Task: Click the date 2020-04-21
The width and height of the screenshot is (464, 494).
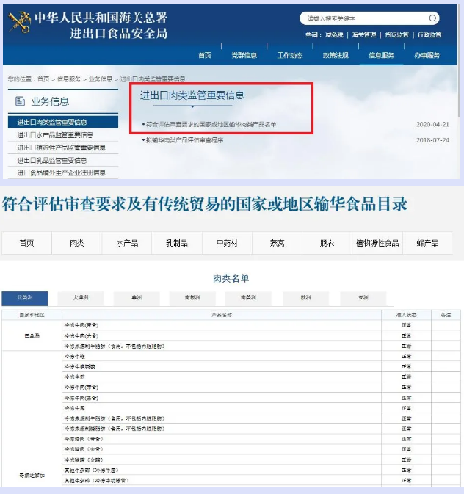Action: [432, 125]
